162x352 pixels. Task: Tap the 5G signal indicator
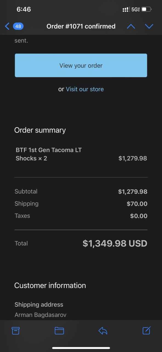point(135,9)
